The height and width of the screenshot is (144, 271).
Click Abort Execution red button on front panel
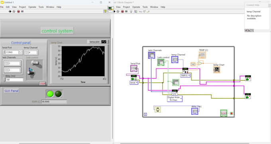pyautogui.click(x=18, y=12)
